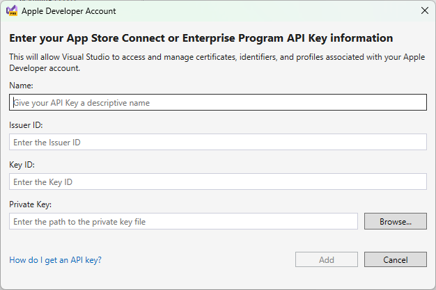Click the 'Issuer ID:' label
The height and width of the screenshot is (290, 436).
(x=26, y=125)
